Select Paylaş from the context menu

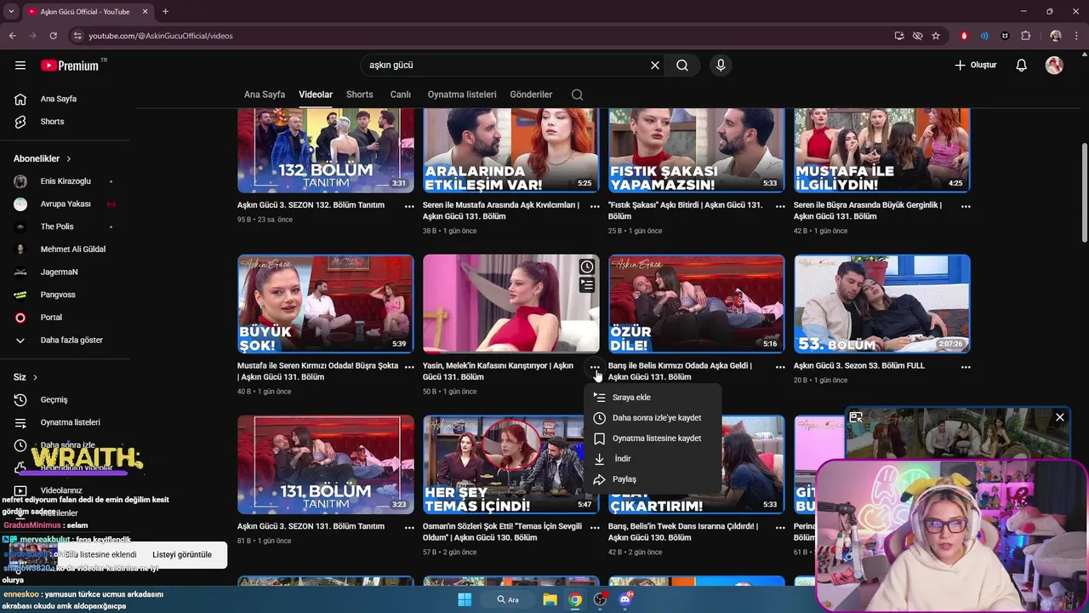pos(653,479)
